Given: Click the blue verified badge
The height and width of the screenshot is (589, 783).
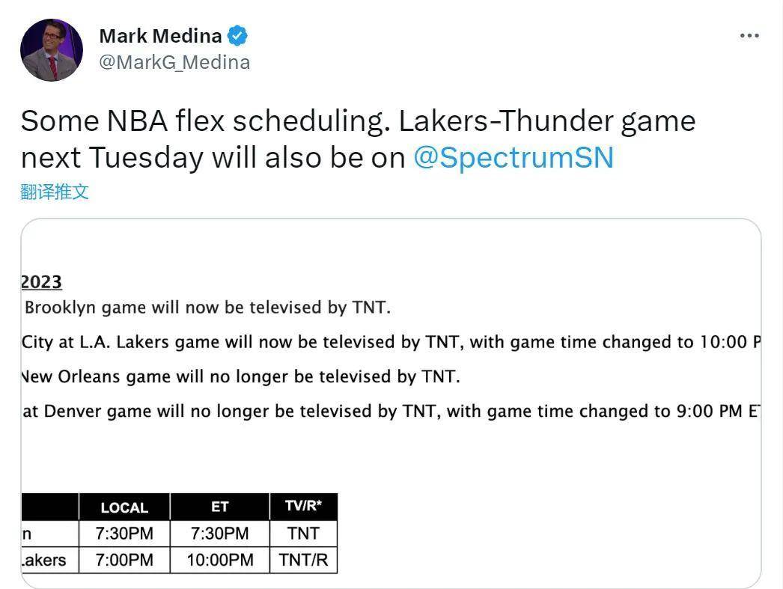Looking at the screenshot, I should point(237,36).
